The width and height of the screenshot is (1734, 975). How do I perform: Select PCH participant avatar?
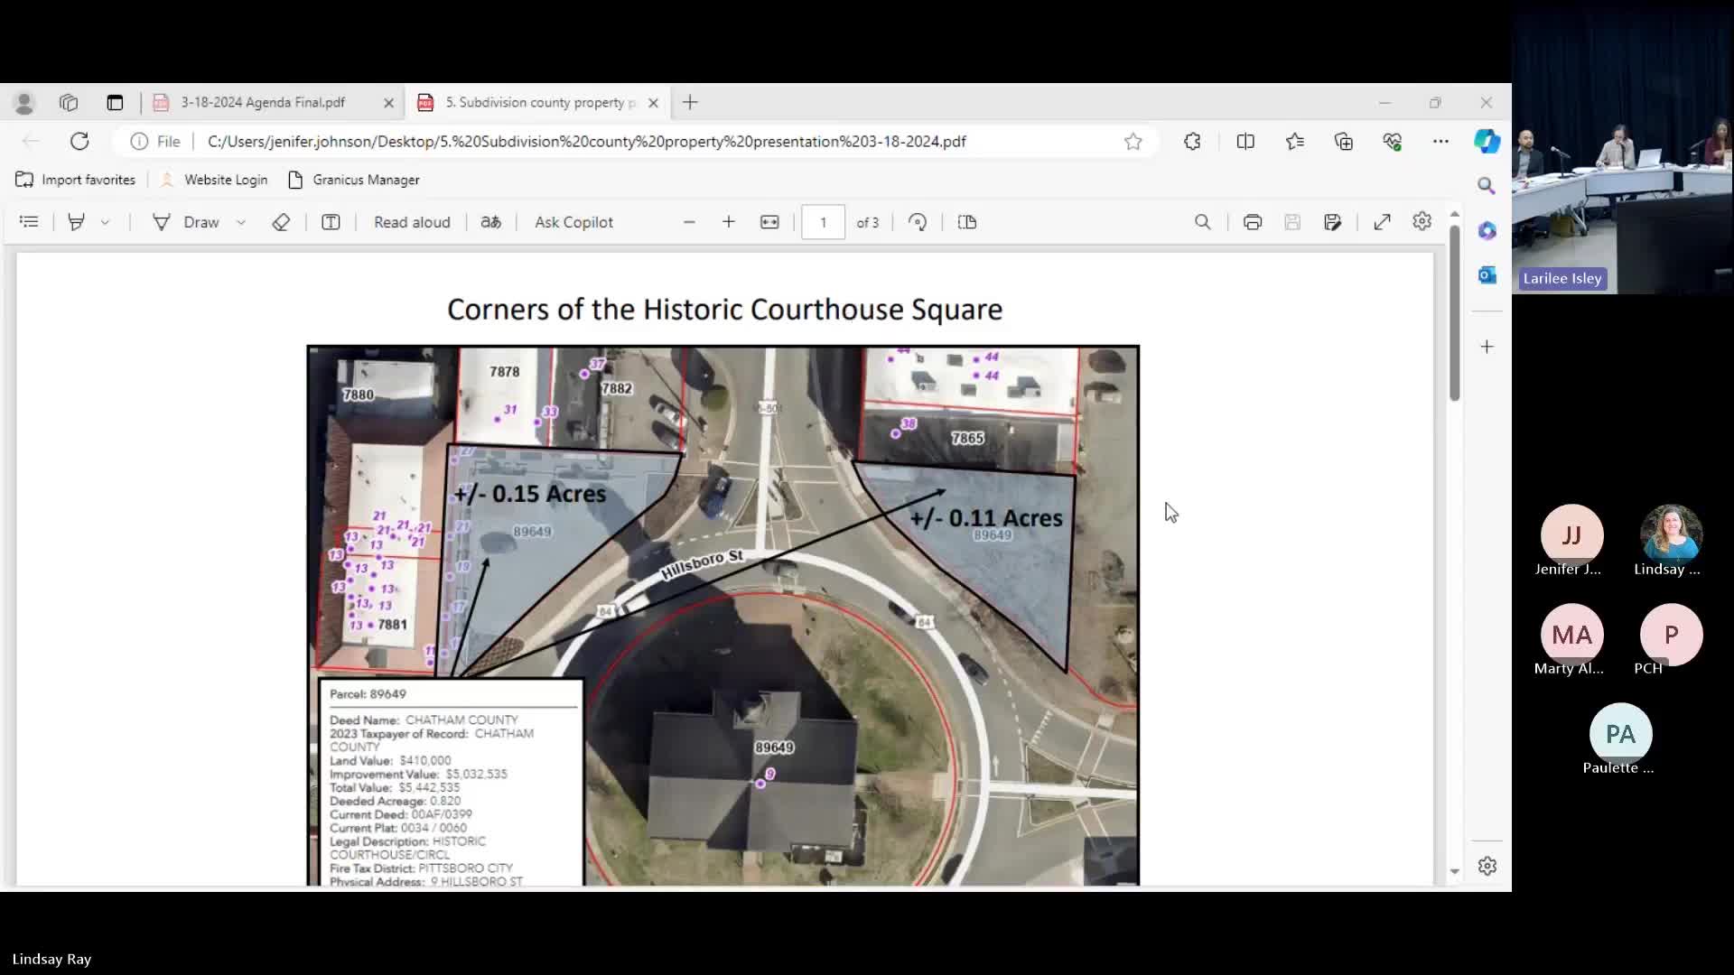coord(1671,635)
